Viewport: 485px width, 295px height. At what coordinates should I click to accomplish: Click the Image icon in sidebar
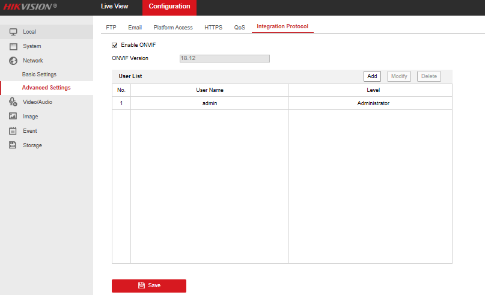click(13, 117)
